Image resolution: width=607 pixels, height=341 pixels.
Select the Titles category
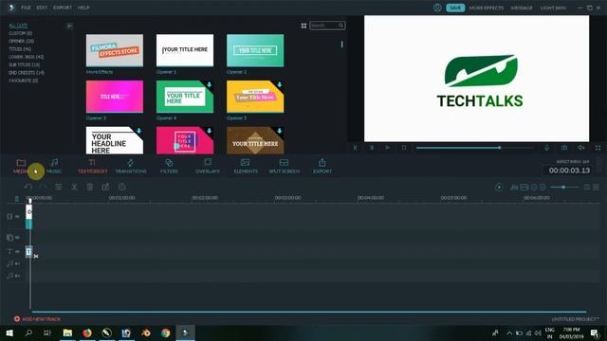coord(20,49)
